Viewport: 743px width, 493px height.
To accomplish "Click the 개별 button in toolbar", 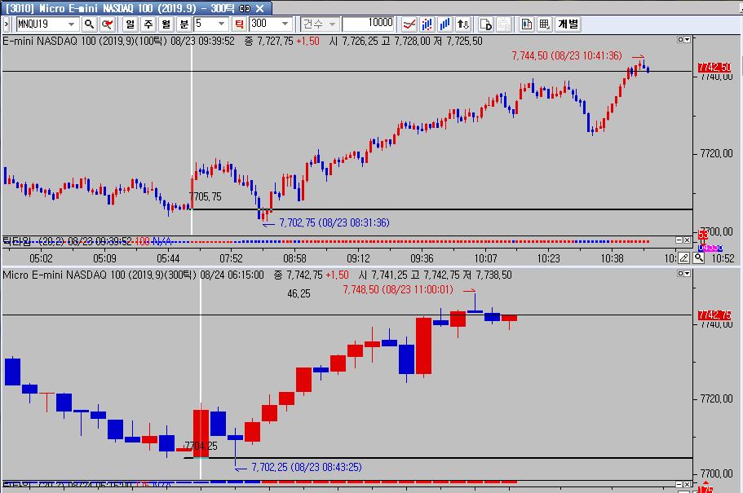I will pos(568,24).
